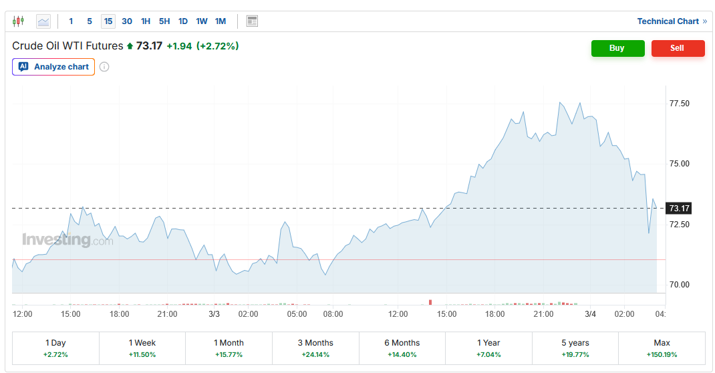
Task: Select the 1H interval
Action: (x=146, y=21)
